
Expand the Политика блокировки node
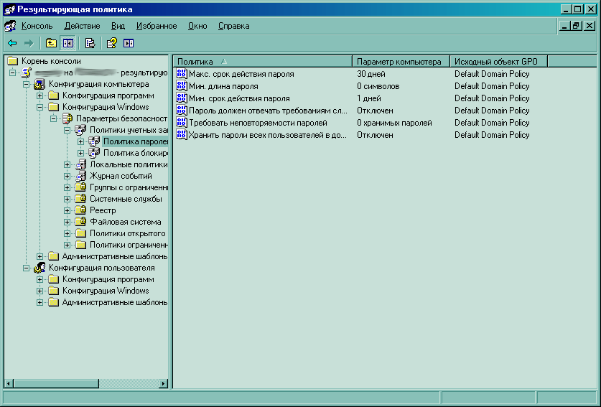pyautogui.click(x=81, y=153)
